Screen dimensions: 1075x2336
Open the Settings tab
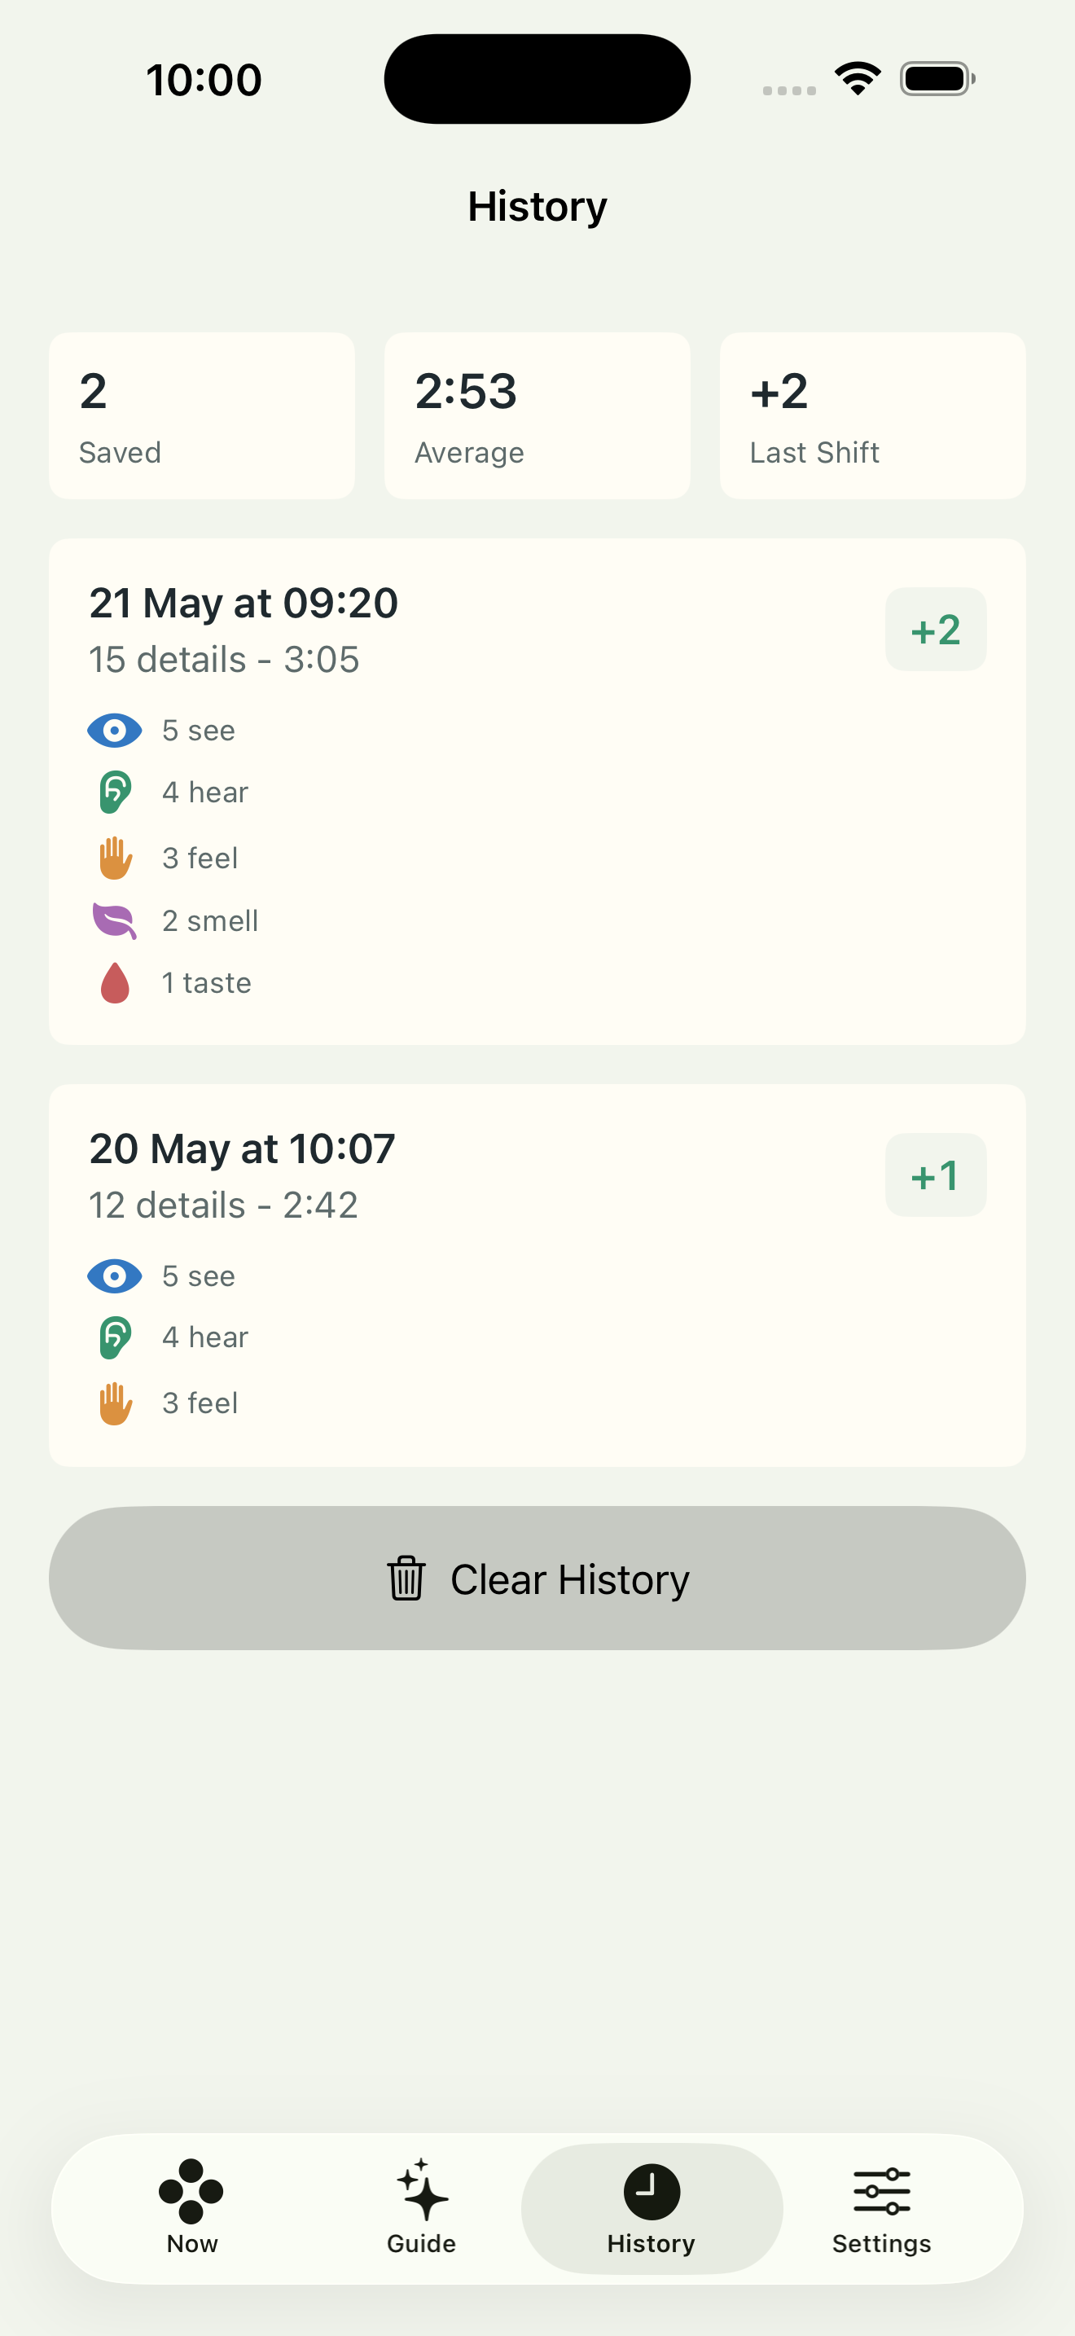click(882, 2208)
